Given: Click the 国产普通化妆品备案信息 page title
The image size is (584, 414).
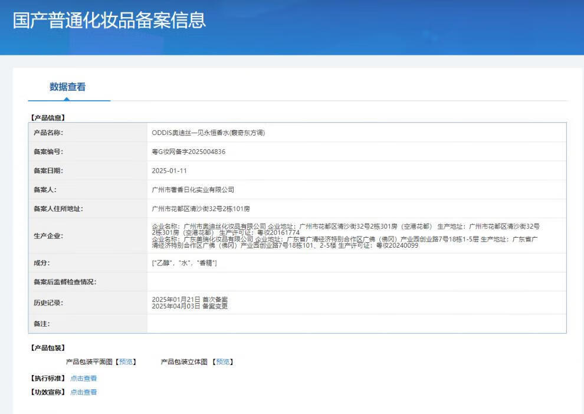Looking at the screenshot, I should [110, 20].
